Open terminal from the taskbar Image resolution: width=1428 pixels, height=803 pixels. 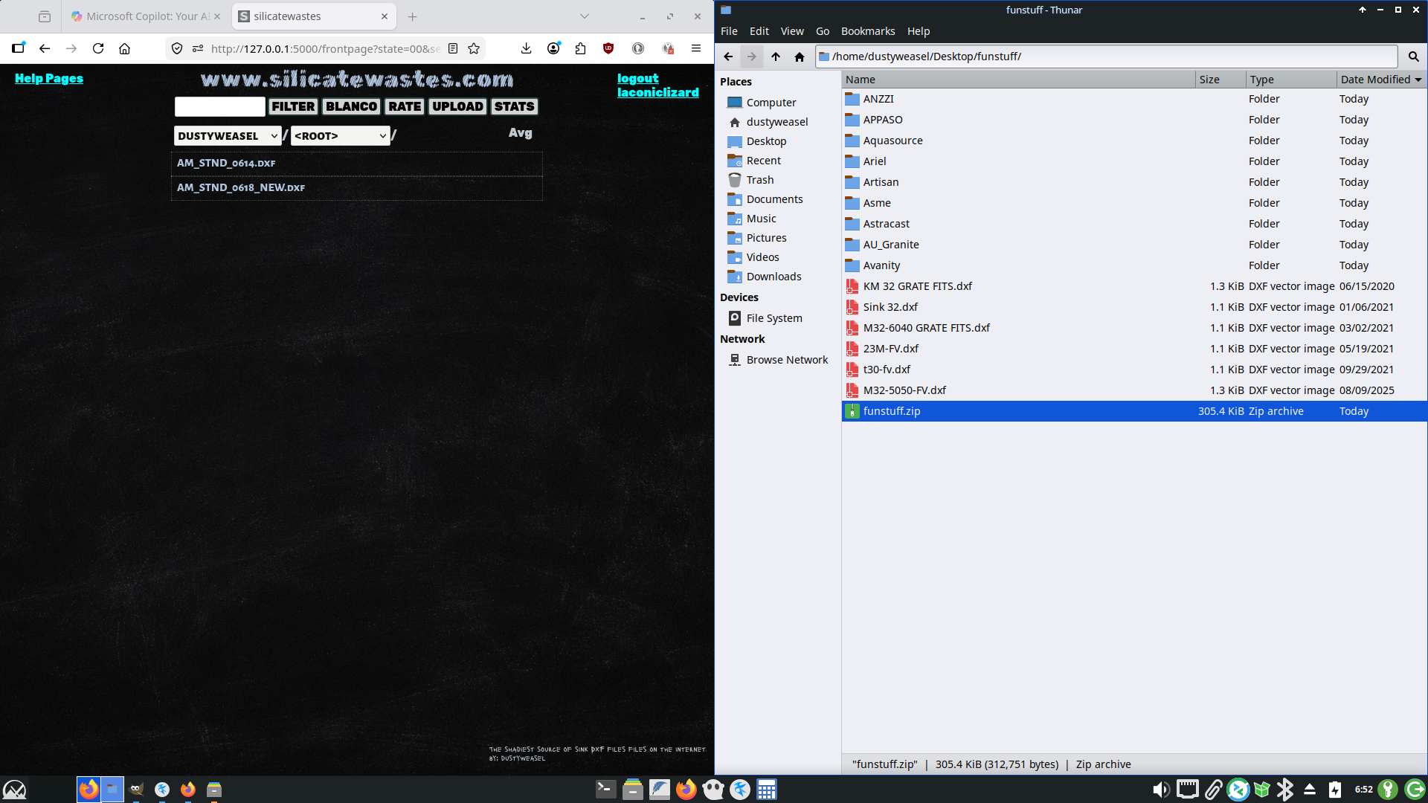point(606,789)
